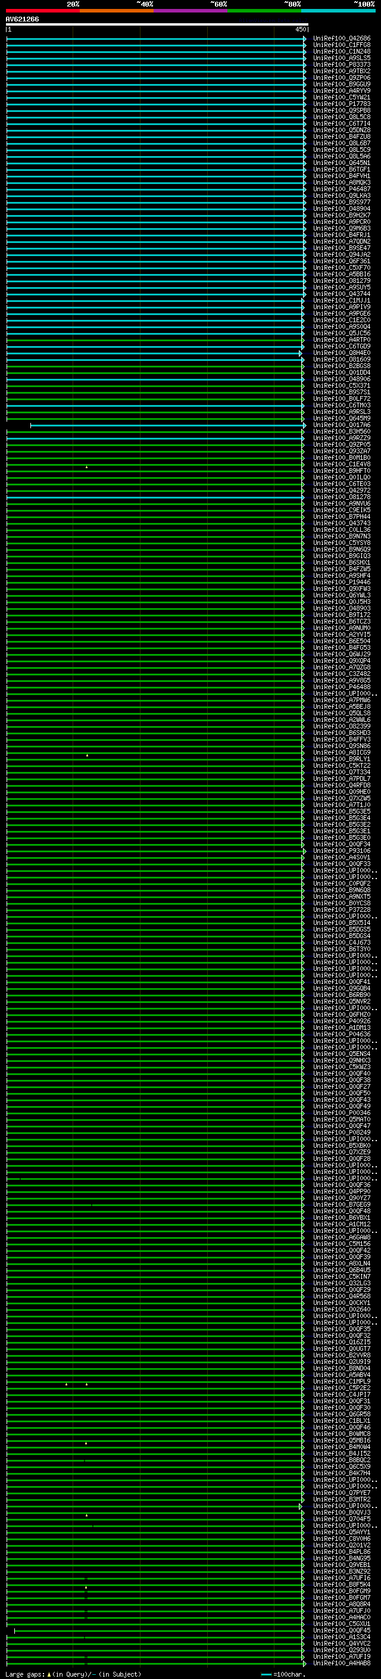The height and width of the screenshot is (1679, 381).
Task: Click the UniRef100_Q017A6 label
Action: (x=341, y=425)
